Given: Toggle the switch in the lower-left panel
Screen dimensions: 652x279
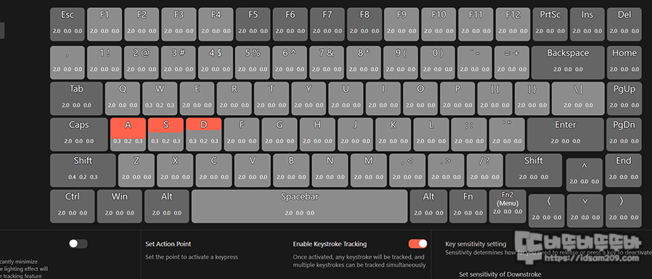Looking at the screenshot, I should [78, 244].
